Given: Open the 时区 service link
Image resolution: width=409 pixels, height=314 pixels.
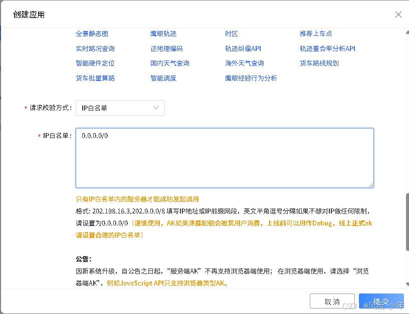Looking at the screenshot, I should coord(231,33).
